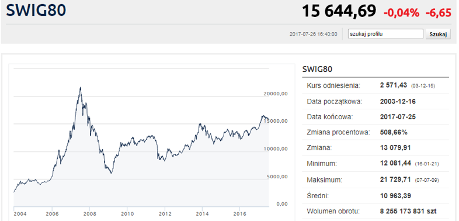Click the 2016 label on the chart axis
This screenshot has height=221, width=459.
[x=240, y=213]
